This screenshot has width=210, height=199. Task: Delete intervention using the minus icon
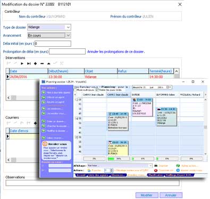click(x=42, y=63)
